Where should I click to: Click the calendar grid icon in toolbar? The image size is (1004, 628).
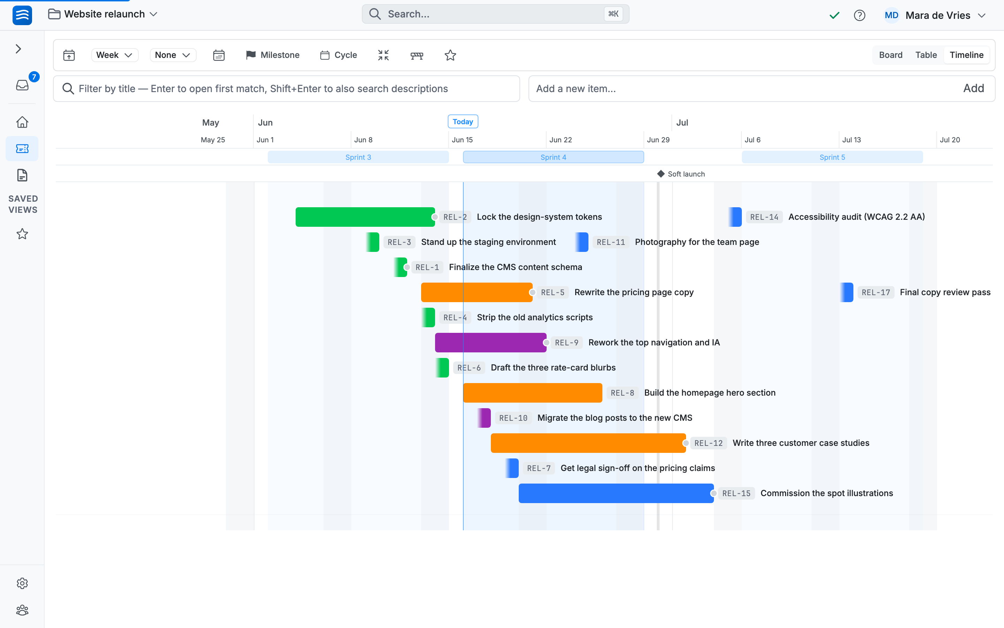coord(219,55)
